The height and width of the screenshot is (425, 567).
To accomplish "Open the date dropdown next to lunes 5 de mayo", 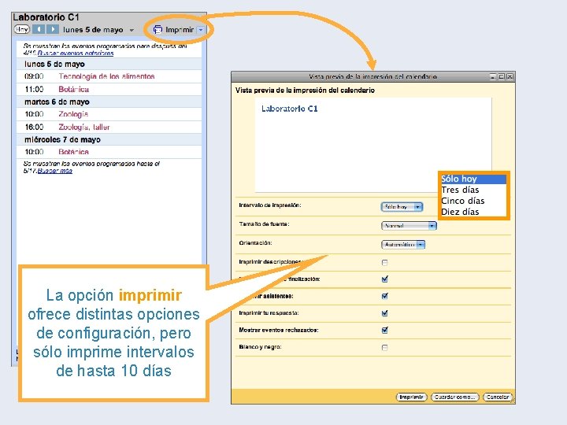I will click(132, 30).
